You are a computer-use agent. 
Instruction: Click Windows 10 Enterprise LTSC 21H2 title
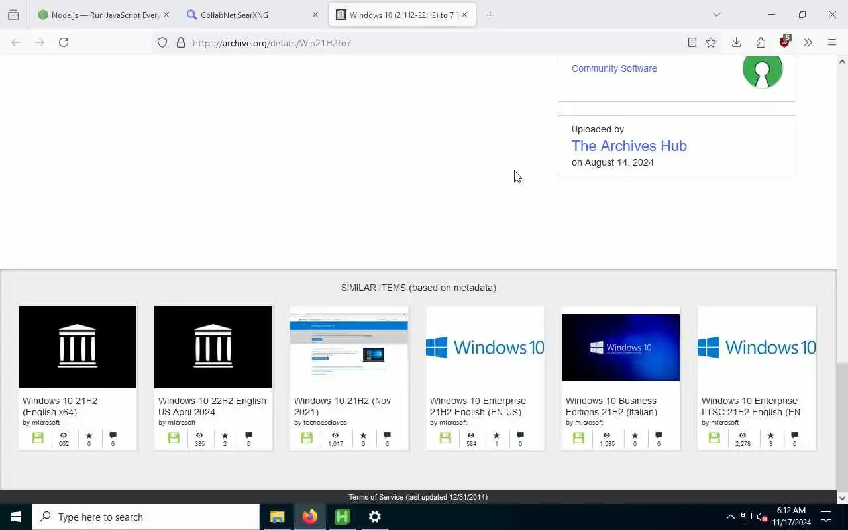753,406
